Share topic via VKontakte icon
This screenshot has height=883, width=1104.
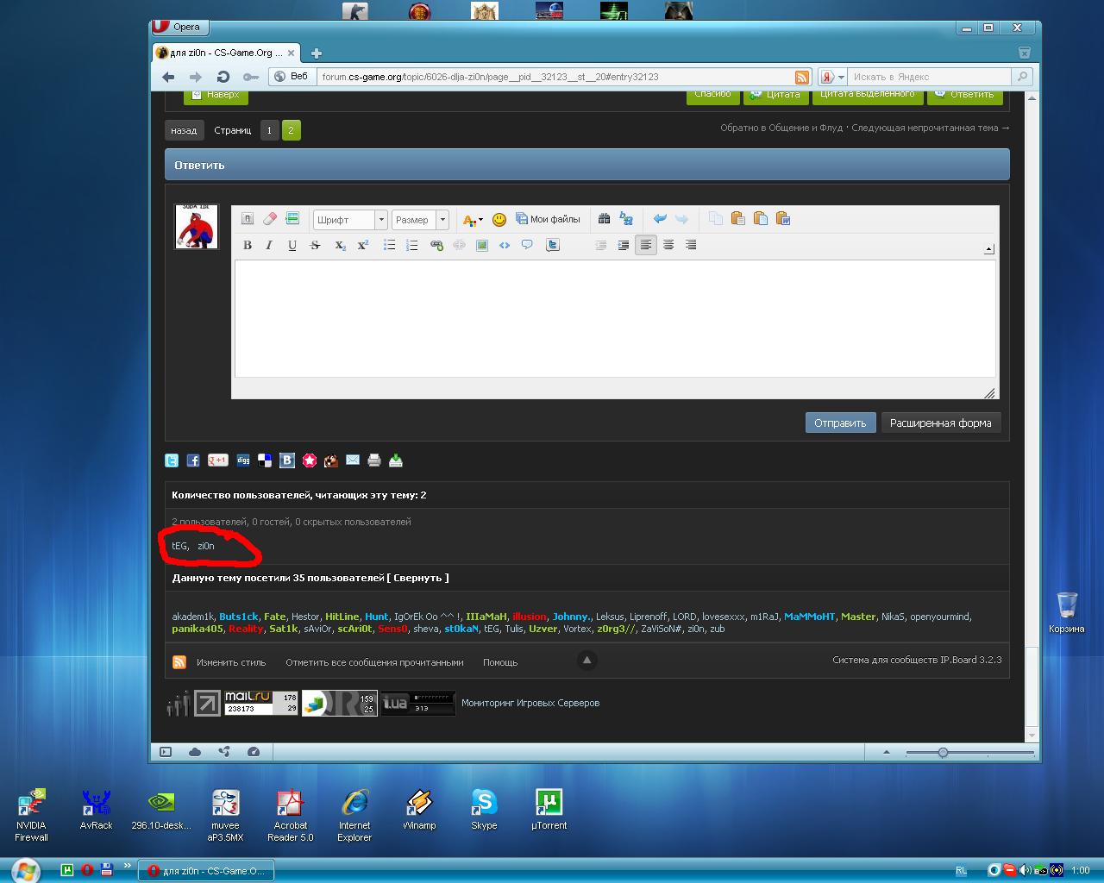click(x=287, y=460)
